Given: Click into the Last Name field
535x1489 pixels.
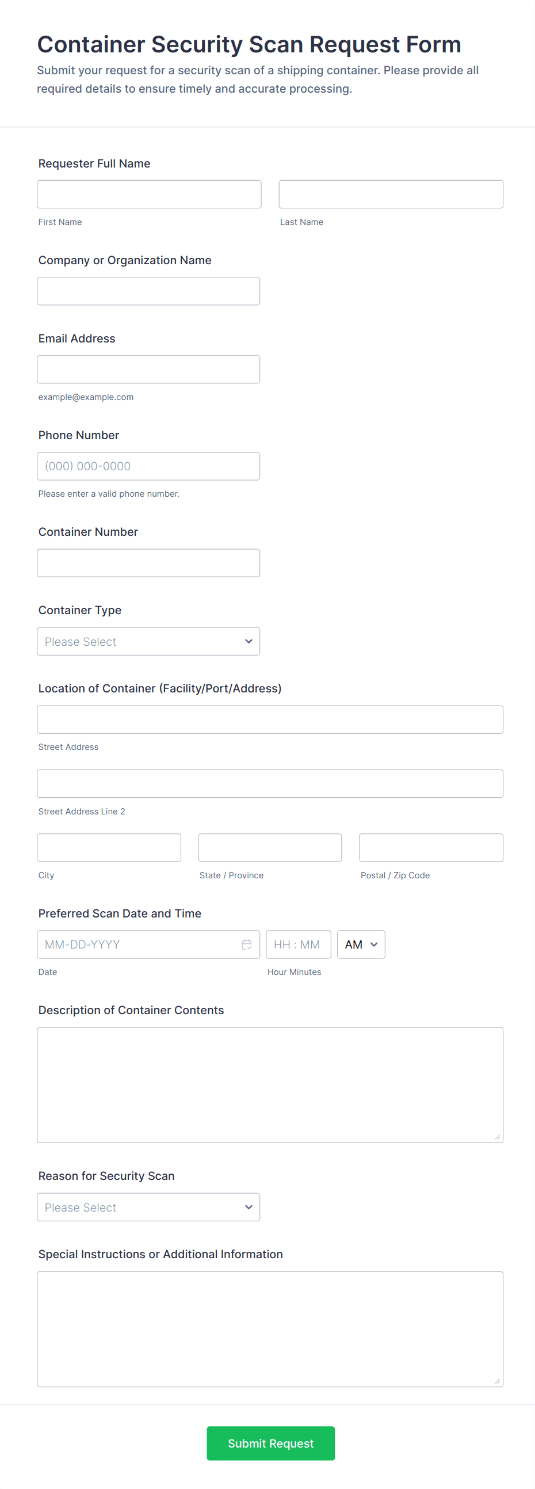Looking at the screenshot, I should (x=391, y=194).
